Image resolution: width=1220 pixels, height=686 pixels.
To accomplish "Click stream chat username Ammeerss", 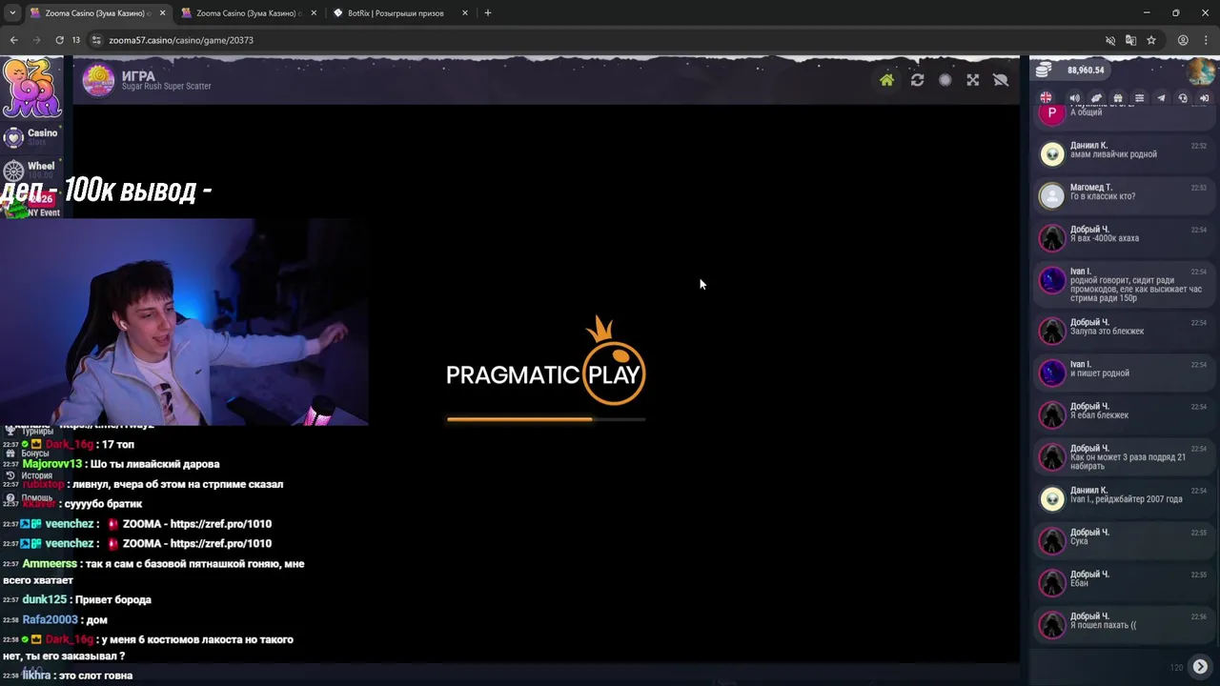I will pos(50,564).
